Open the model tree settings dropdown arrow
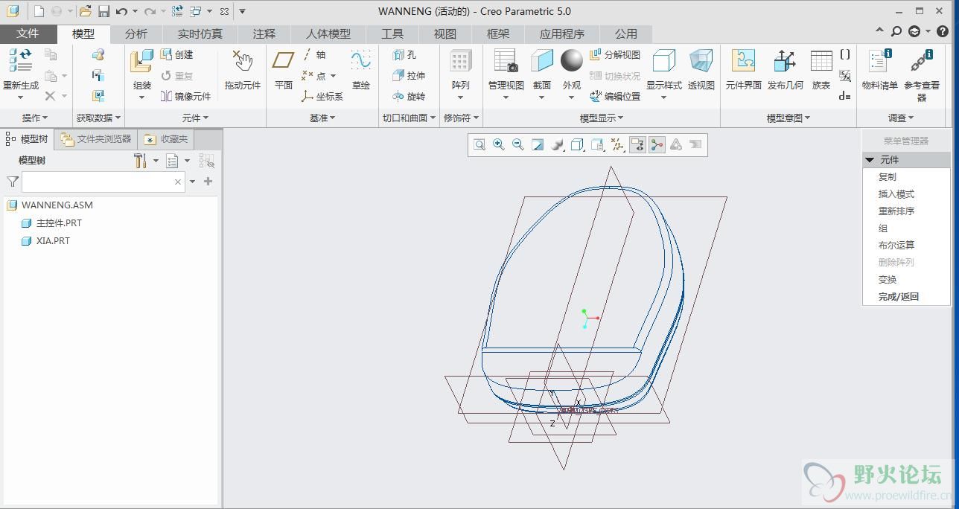 [156, 161]
